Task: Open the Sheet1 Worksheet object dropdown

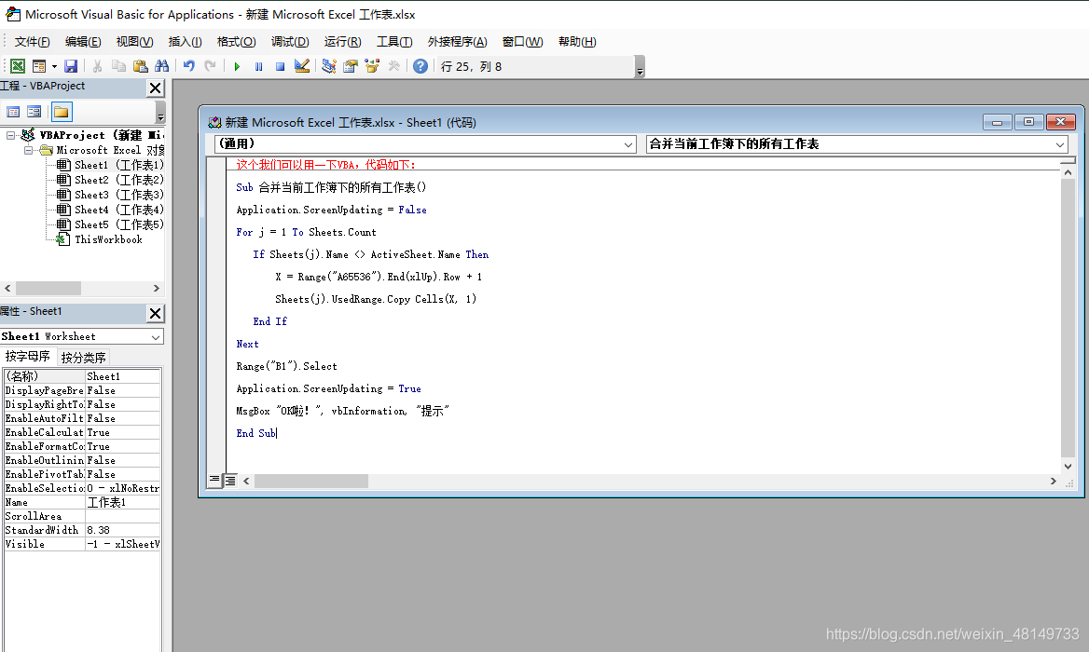Action: pos(156,336)
